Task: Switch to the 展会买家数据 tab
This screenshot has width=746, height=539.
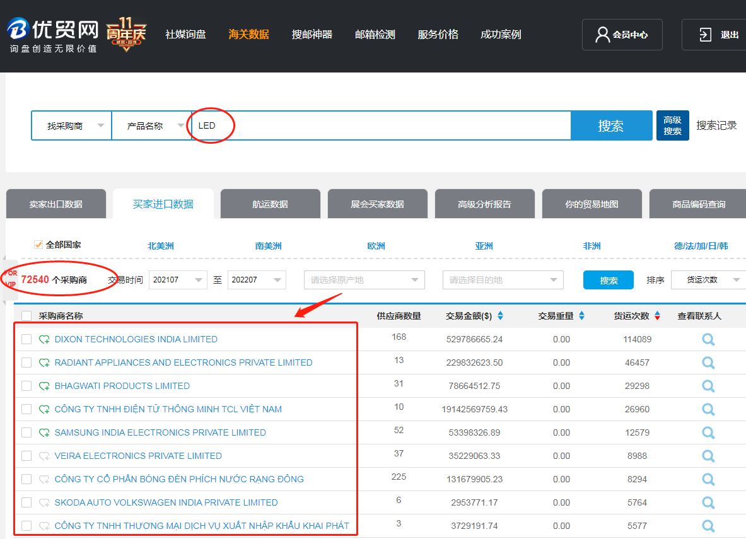Action: tap(377, 204)
